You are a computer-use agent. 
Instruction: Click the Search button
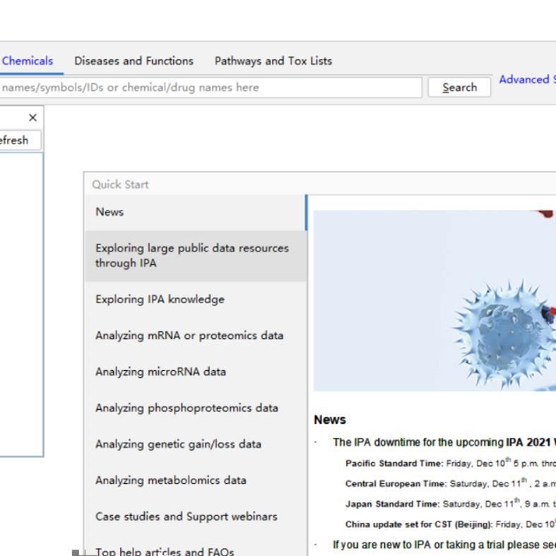click(459, 87)
